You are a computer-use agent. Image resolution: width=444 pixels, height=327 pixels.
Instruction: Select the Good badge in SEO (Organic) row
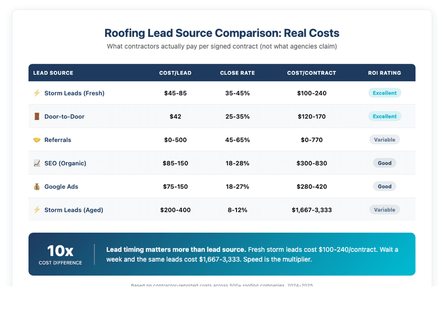click(384, 163)
